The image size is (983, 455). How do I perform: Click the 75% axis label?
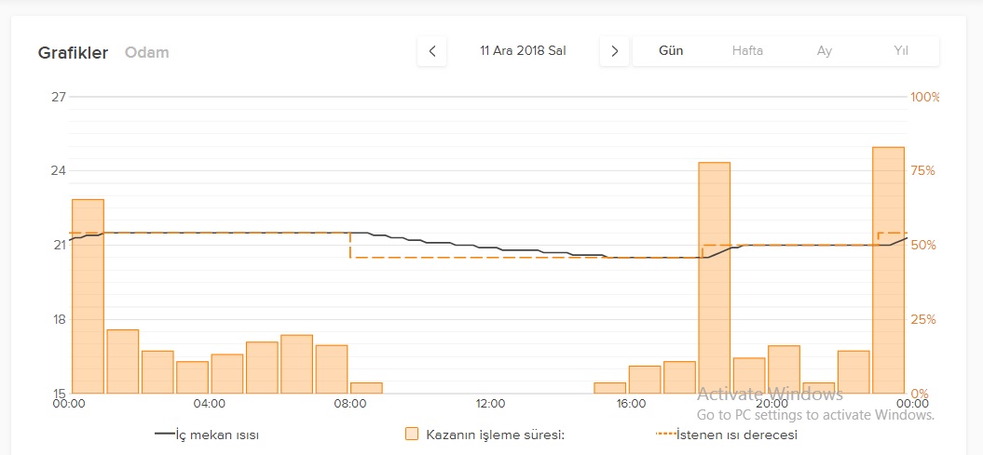point(922,171)
